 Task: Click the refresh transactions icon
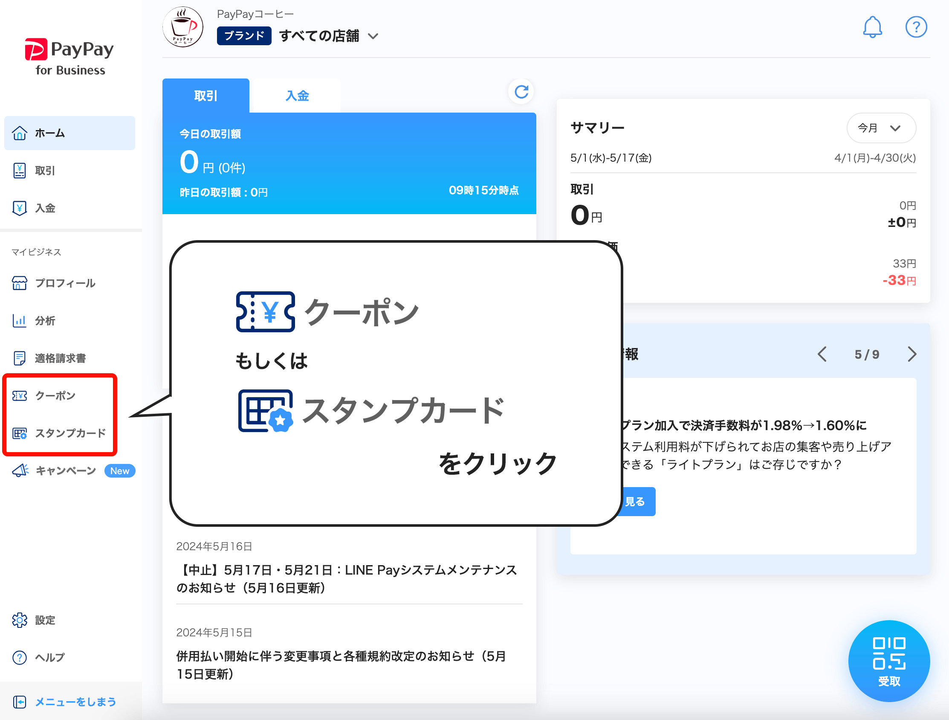tap(521, 91)
